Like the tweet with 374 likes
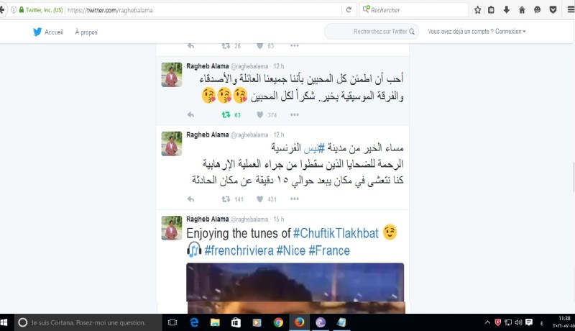The width and height of the screenshot is (575, 331). pyautogui.click(x=259, y=115)
